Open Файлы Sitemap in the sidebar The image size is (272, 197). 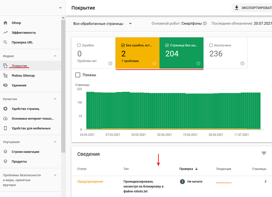23,76
